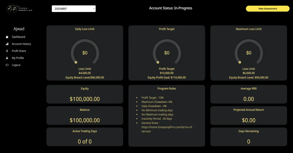Click the Inactivity Period : 30 days rule

157,119
